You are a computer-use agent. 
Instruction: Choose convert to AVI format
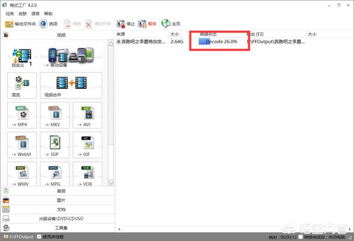[x=87, y=116]
